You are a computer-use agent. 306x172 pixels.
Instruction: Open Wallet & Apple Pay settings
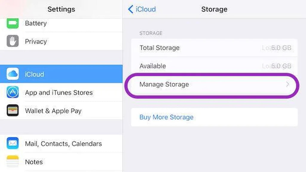pyautogui.click(x=53, y=111)
